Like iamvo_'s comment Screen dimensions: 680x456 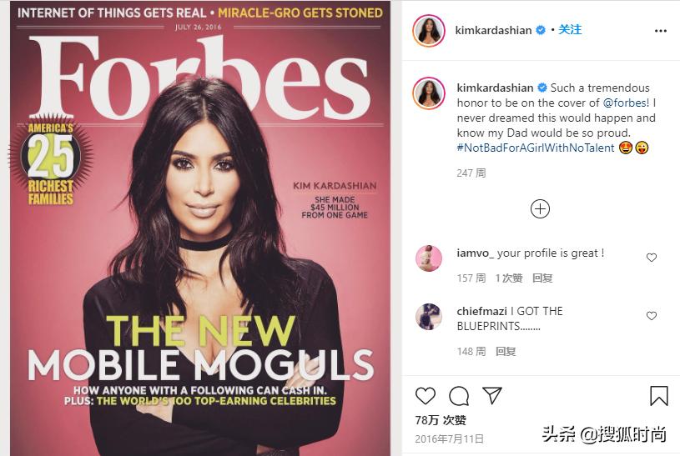click(x=652, y=258)
